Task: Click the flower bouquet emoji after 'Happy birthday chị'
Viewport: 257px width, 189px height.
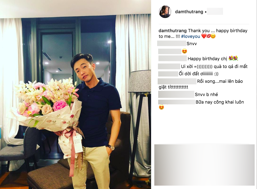Action: [233, 58]
